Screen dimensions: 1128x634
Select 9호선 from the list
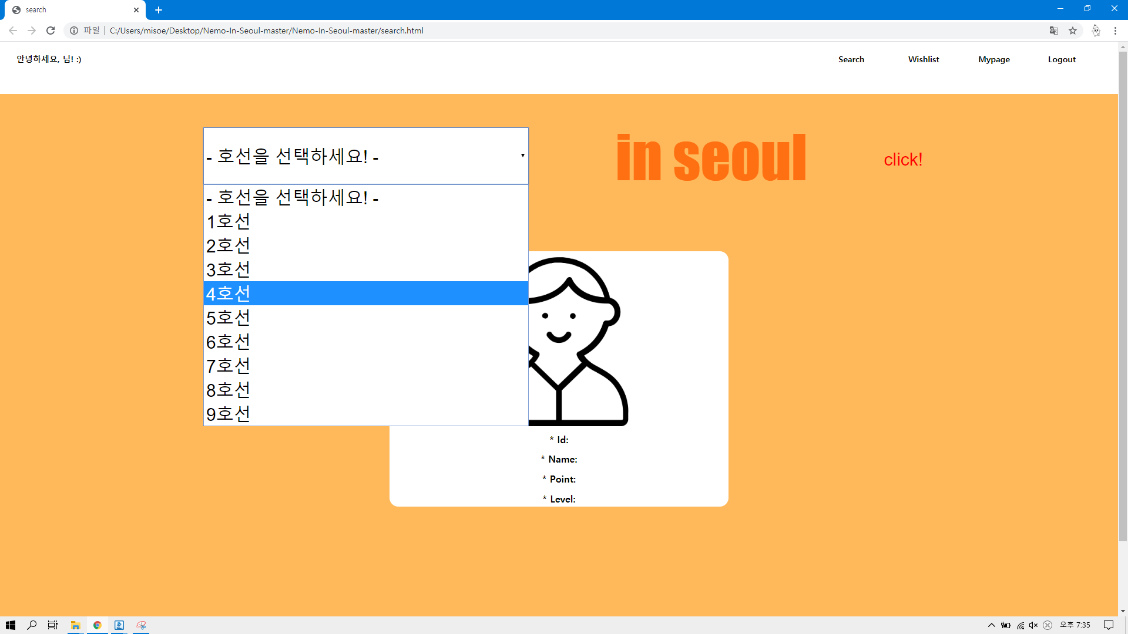[x=366, y=414]
